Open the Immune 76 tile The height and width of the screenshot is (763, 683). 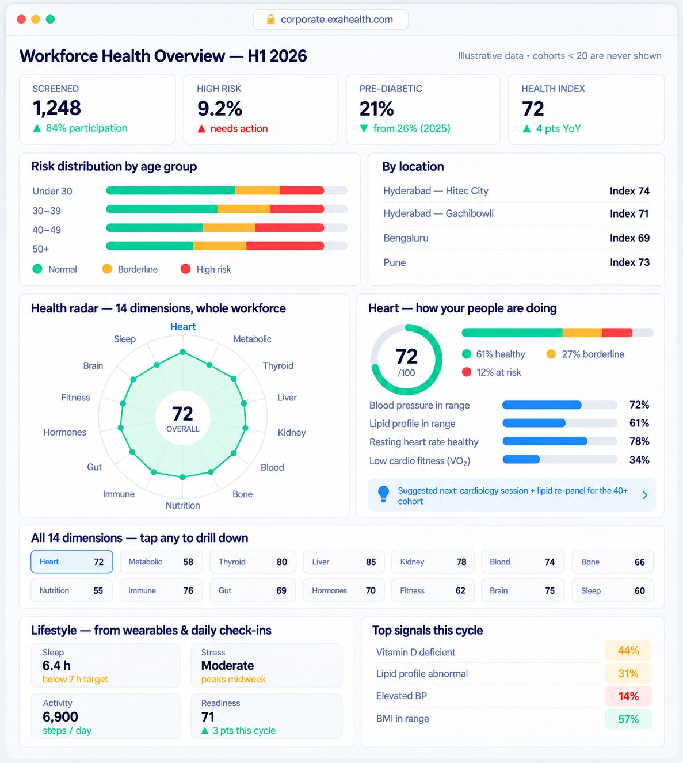(x=161, y=590)
